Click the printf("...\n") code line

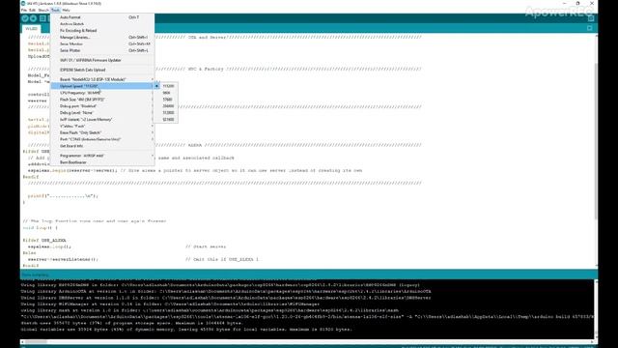(63, 195)
